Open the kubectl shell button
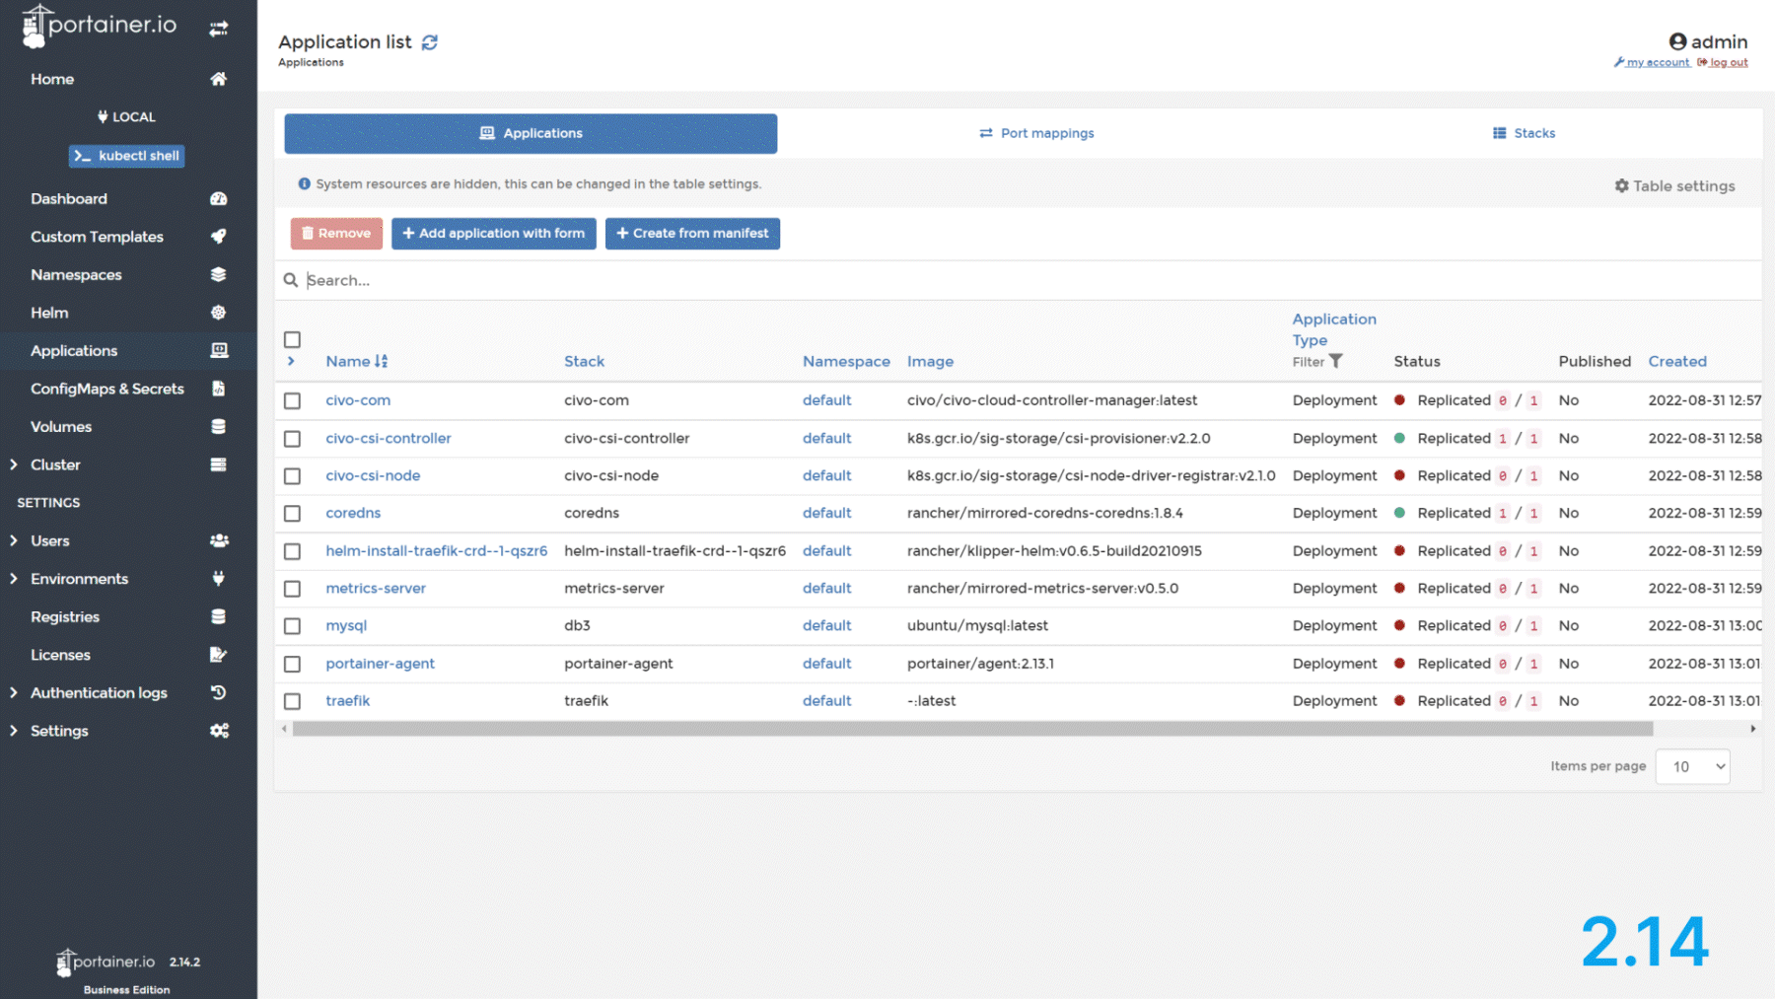The height and width of the screenshot is (999, 1775). [126, 156]
